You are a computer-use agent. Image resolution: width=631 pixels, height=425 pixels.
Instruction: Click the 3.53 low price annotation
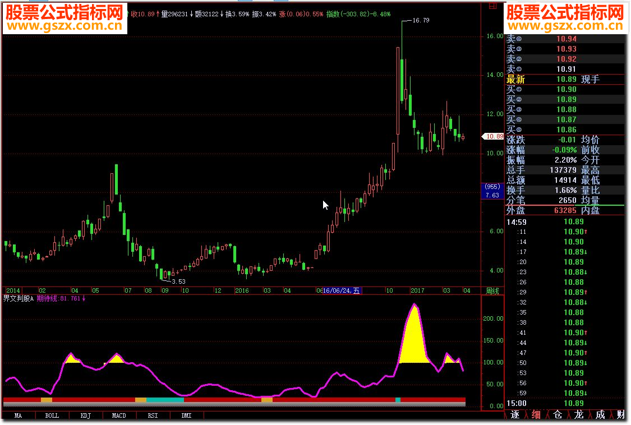[x=178, y=281]
